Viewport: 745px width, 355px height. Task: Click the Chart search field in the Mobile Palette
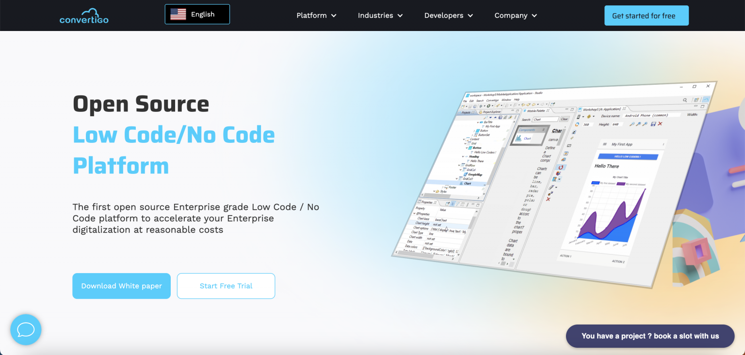545,119
